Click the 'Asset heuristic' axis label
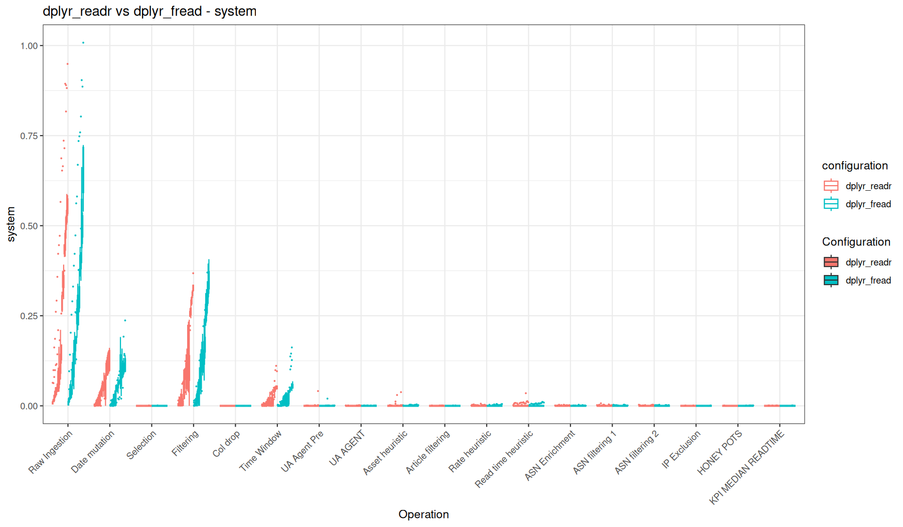The image size is (903, 527). (x=385, y=453)
